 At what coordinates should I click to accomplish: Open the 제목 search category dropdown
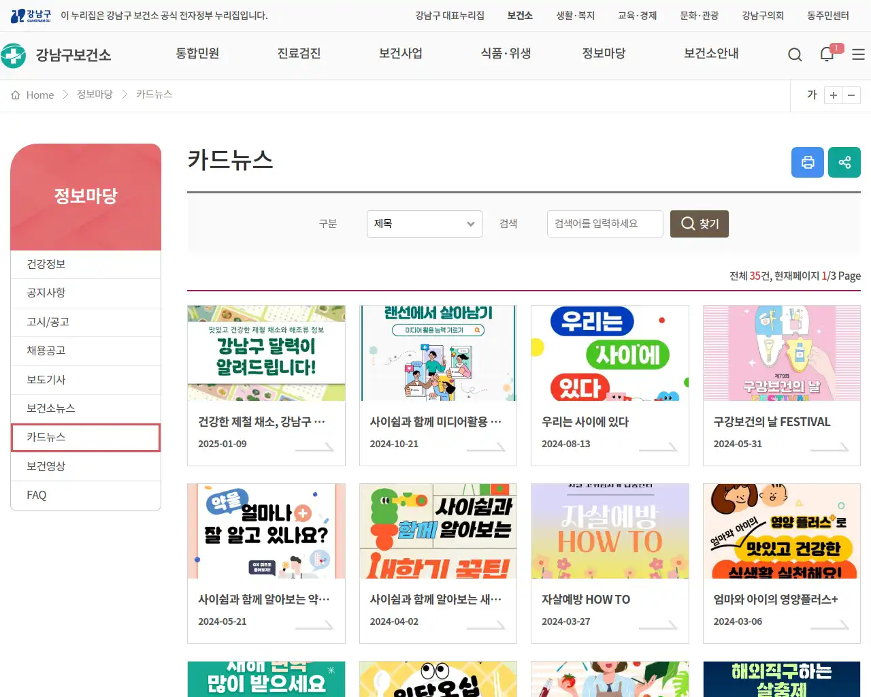coord(424,224)
